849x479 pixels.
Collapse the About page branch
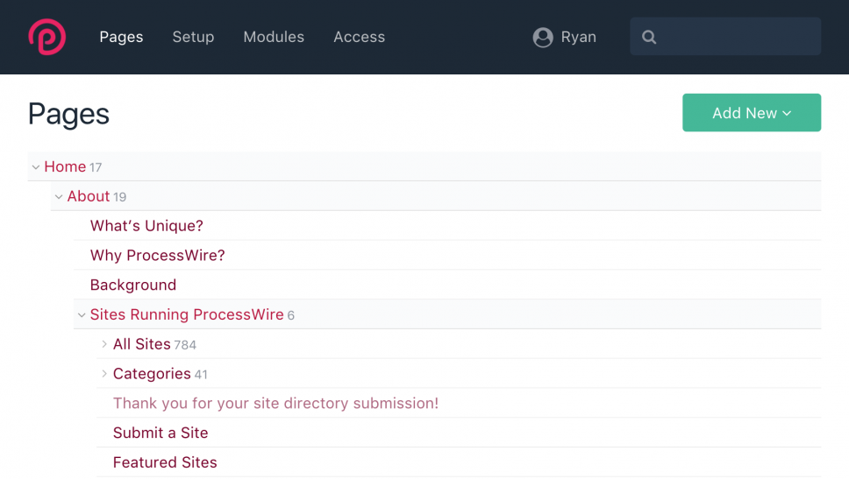pos(59,197)
